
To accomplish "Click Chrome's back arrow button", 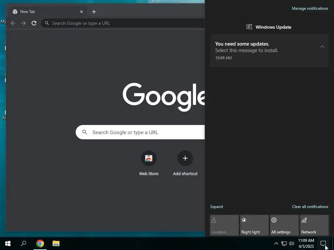I will (x=13, y=23).
